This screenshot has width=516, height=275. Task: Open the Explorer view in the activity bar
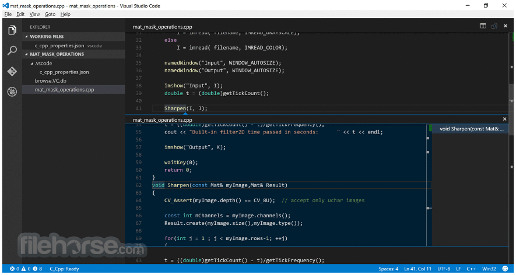click(12, 30)
